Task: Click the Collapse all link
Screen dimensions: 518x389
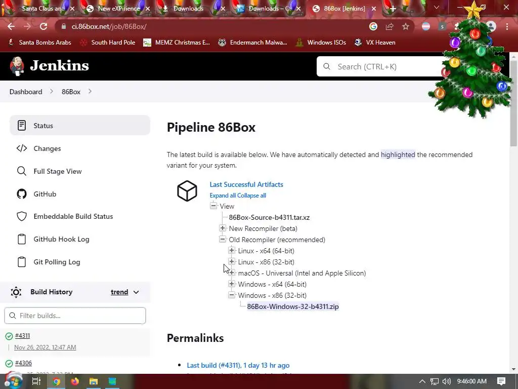Action: pyautogui.click(x=252, y=196)
